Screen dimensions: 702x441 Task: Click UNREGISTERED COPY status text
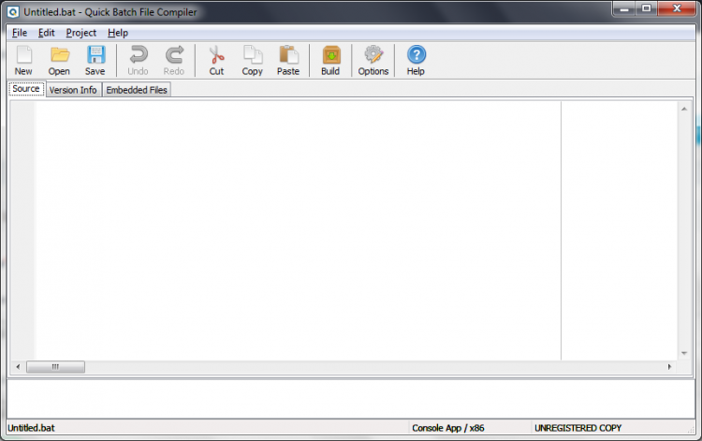[578, 428]
